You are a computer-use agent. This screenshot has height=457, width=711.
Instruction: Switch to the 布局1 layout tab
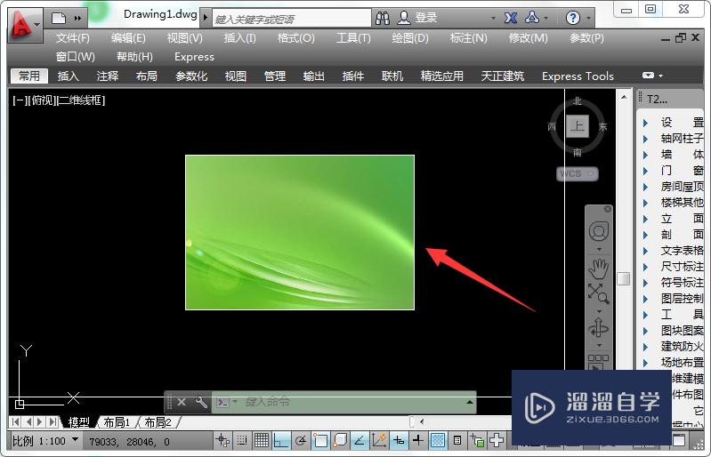[x=117, y=422]
